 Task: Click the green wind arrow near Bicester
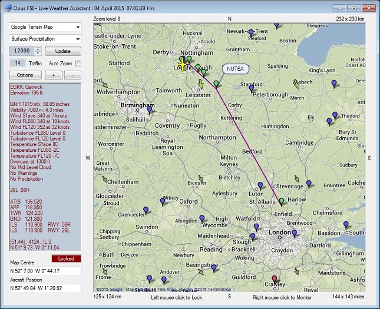pos(201,179)
